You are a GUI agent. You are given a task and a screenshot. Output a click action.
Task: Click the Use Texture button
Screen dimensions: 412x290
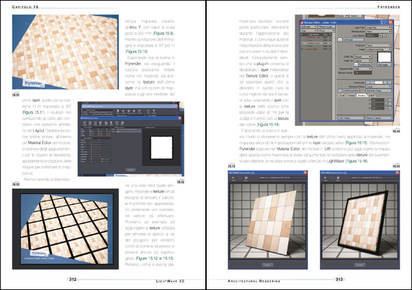pyautogui.click(x=351, y=118)
